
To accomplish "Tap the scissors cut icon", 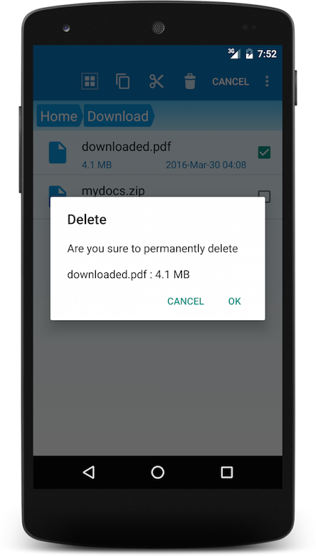I will 156,81.
